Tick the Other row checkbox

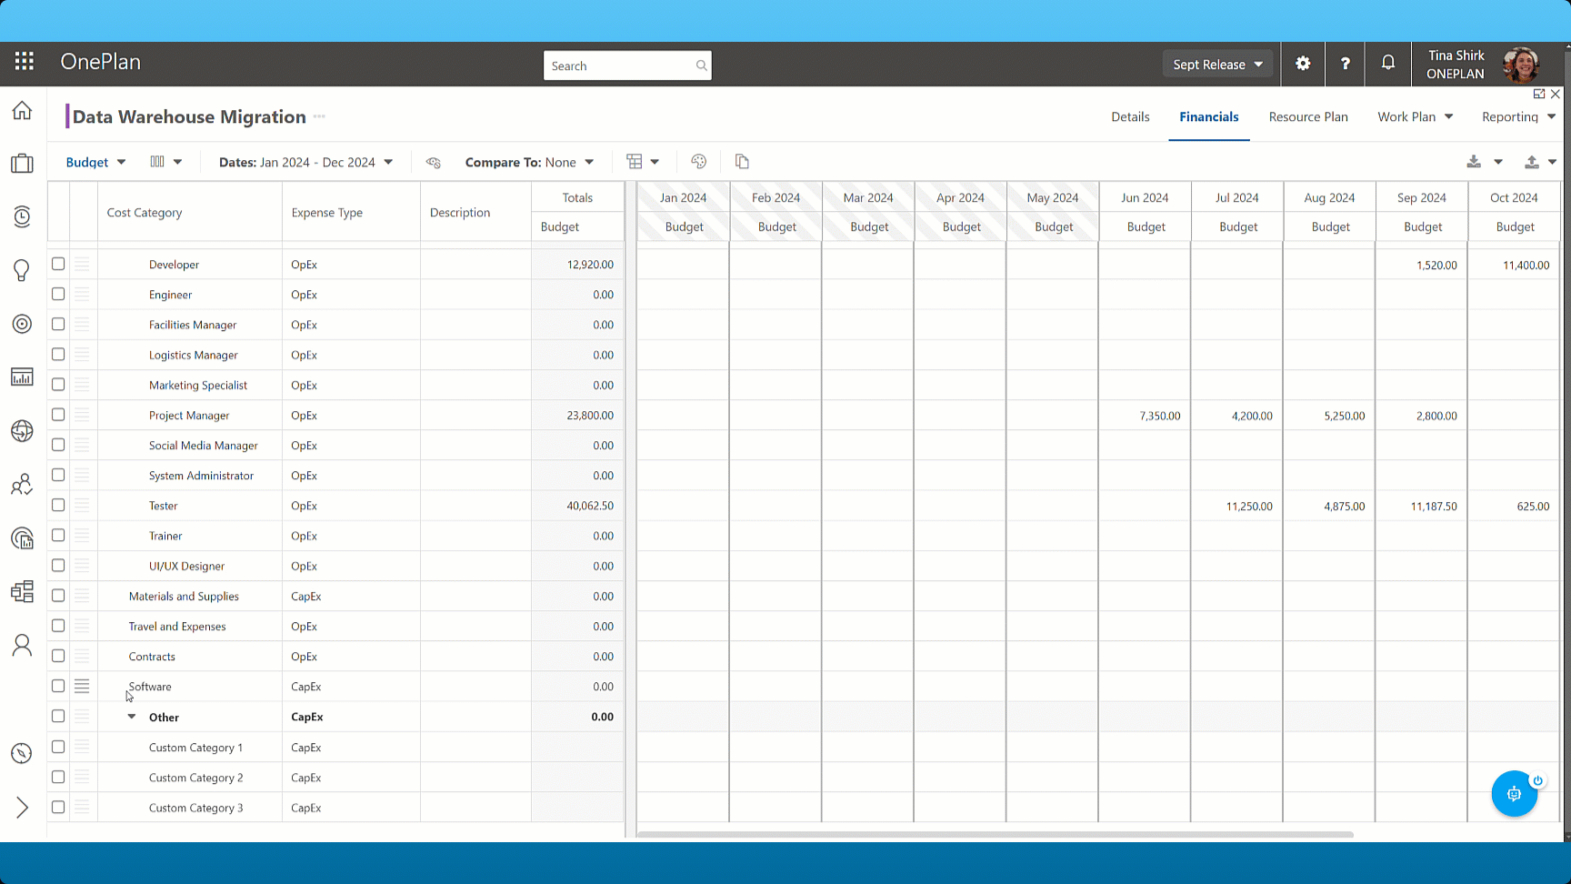(58, 716)
